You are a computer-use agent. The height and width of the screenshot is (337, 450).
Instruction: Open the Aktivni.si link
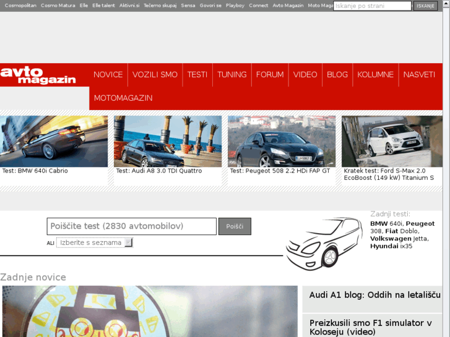129,6
